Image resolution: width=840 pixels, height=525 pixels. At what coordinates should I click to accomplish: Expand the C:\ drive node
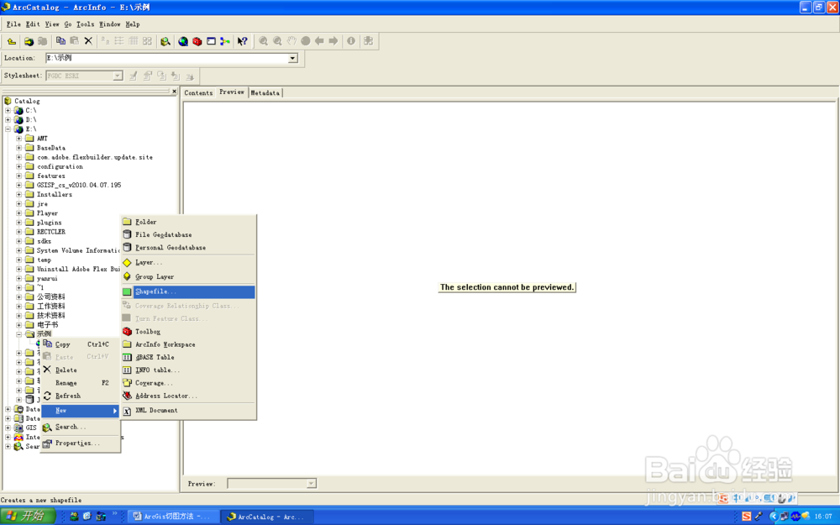(x=8, y=110)
